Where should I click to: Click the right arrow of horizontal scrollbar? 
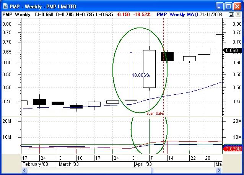[x=219, y=170]
